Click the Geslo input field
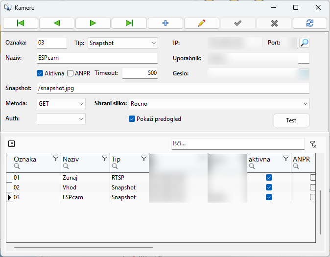This screenshot has height=257, width=330. pos(253,73)
